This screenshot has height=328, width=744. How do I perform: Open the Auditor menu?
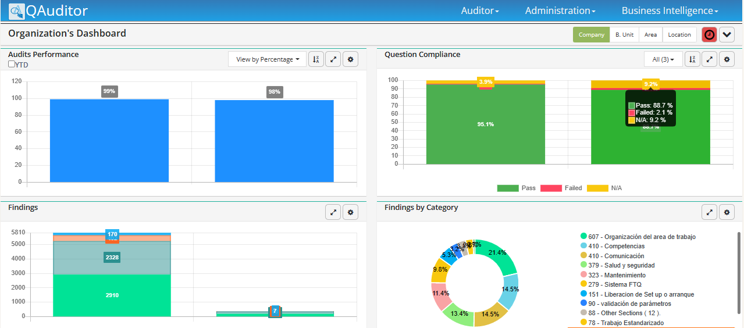480,10
